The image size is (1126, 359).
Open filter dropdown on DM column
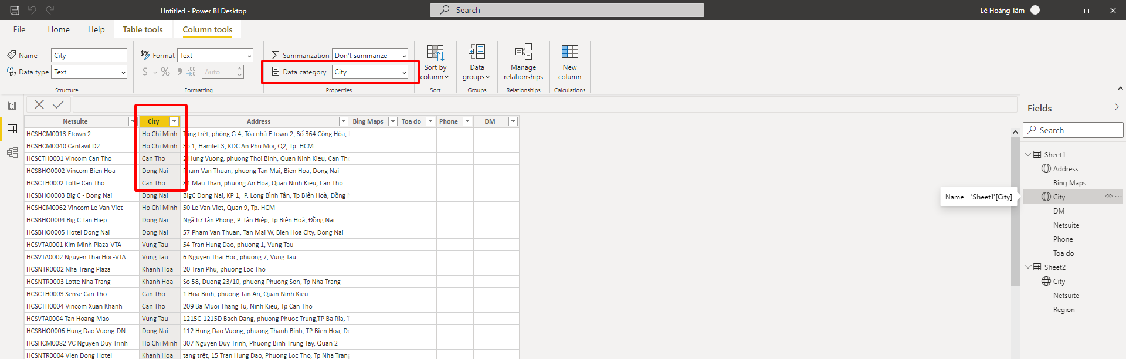pos(513,121)
